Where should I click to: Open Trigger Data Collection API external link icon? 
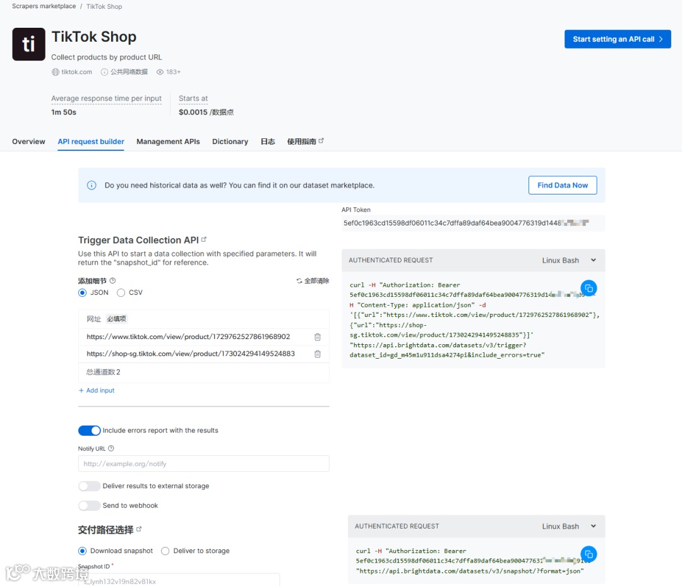coord(204,239)
